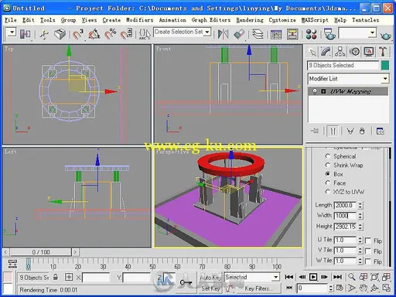Click the Layer Manager icon
Viewport: 396px width, 297px height.
click(258, 34)
